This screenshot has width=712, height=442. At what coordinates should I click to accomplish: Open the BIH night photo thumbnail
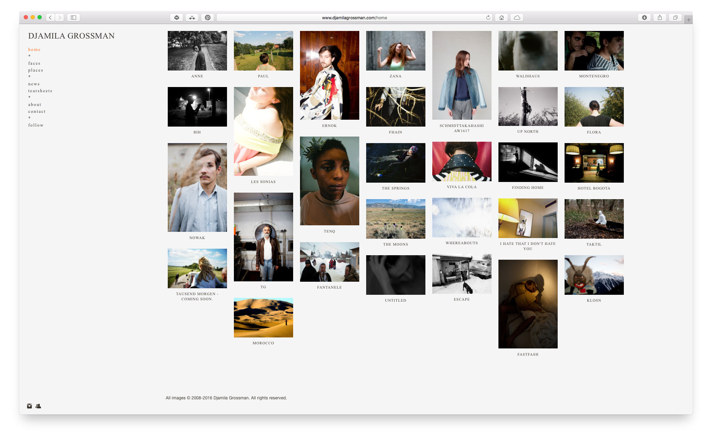[x=197, y=107]
